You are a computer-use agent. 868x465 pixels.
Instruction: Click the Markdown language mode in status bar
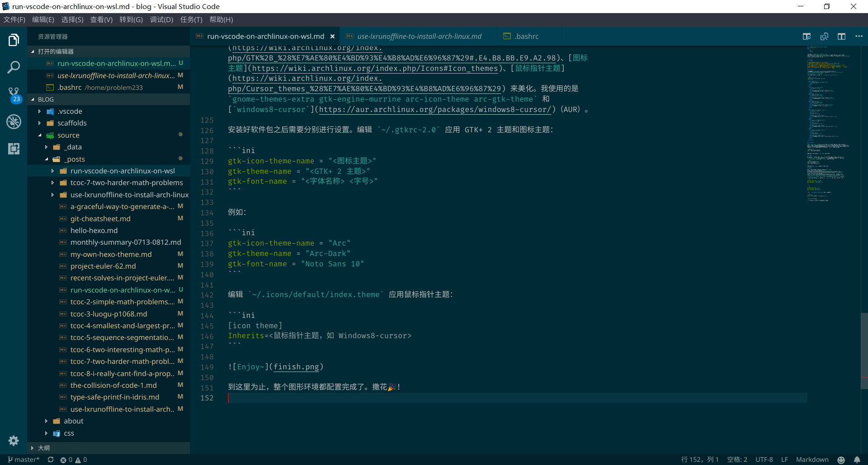(x=812, y=460)
